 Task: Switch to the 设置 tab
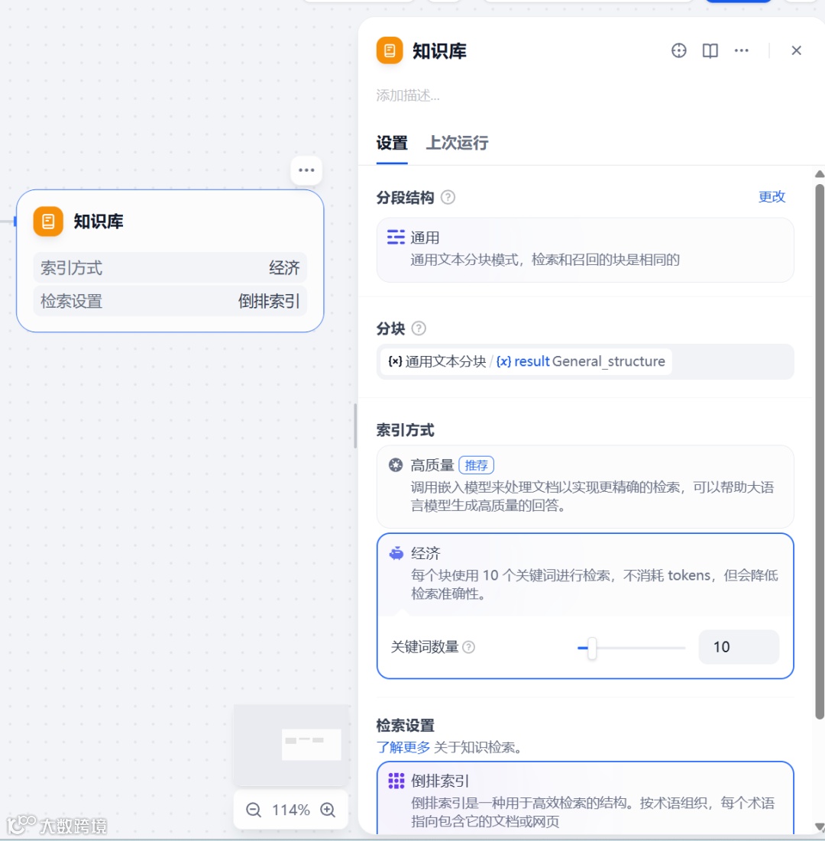[x=392, y=143]
